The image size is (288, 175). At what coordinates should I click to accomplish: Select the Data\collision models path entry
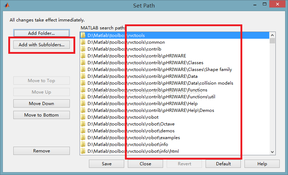click(175, 83)
